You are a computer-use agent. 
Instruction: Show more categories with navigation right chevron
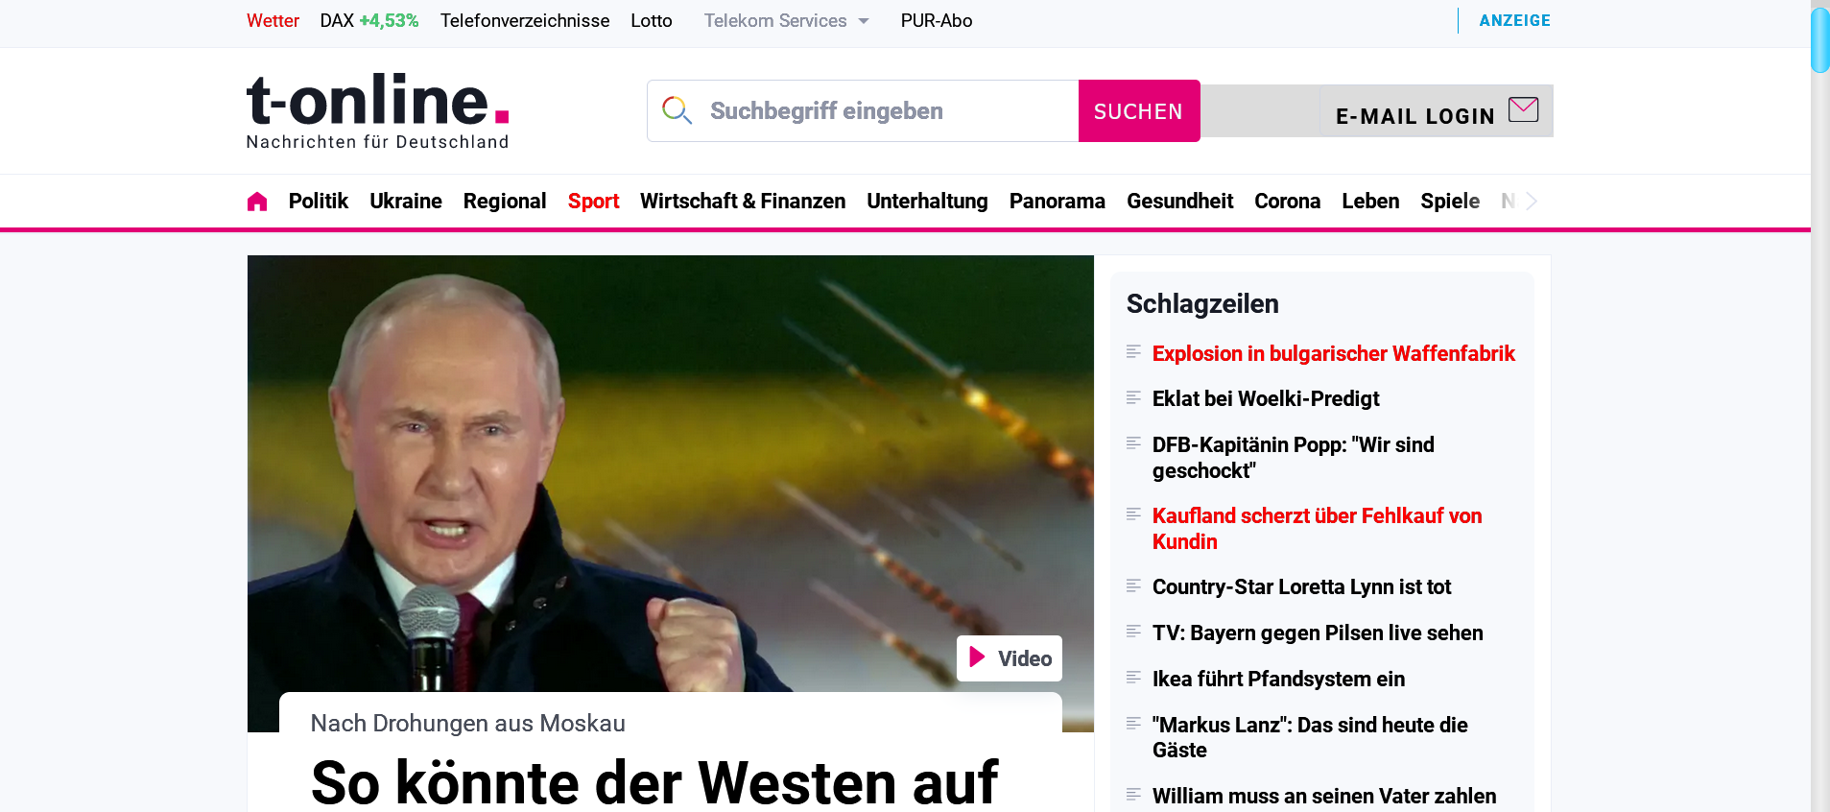pos(1532,201)
